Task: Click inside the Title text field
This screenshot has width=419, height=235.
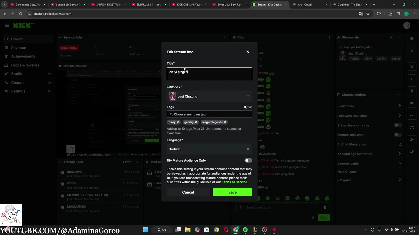Action: tap(209, 74)
